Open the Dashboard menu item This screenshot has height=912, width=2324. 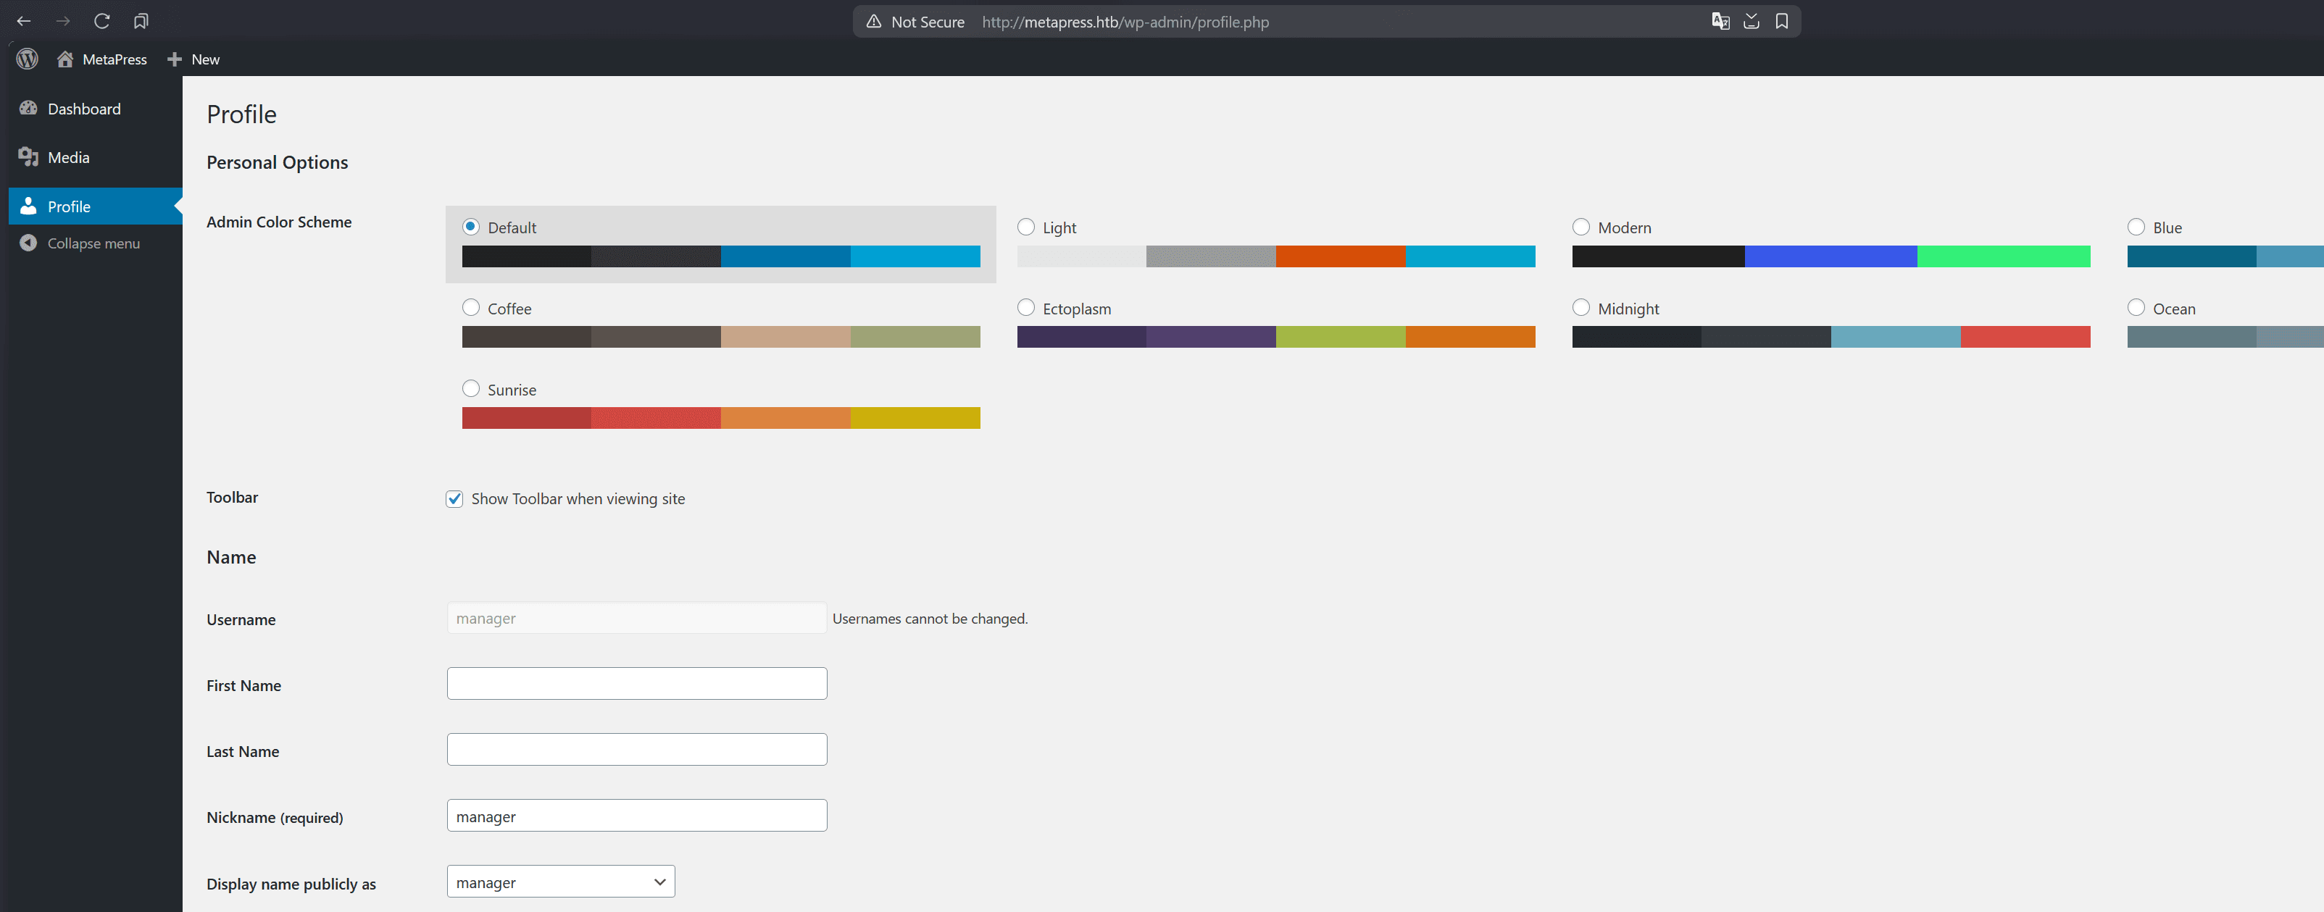84,108
